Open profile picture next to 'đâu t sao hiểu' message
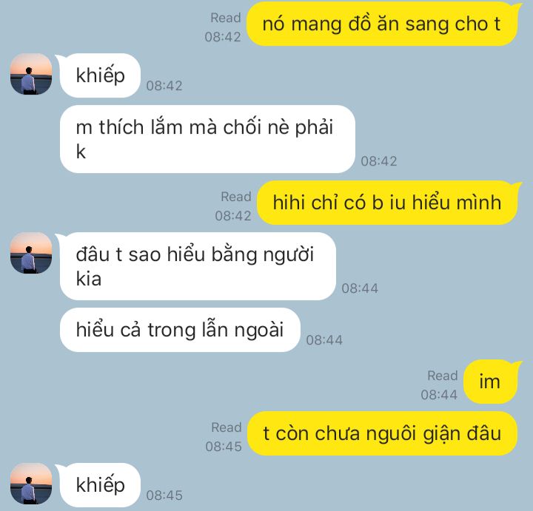The image size is (533, 511). 31,253
